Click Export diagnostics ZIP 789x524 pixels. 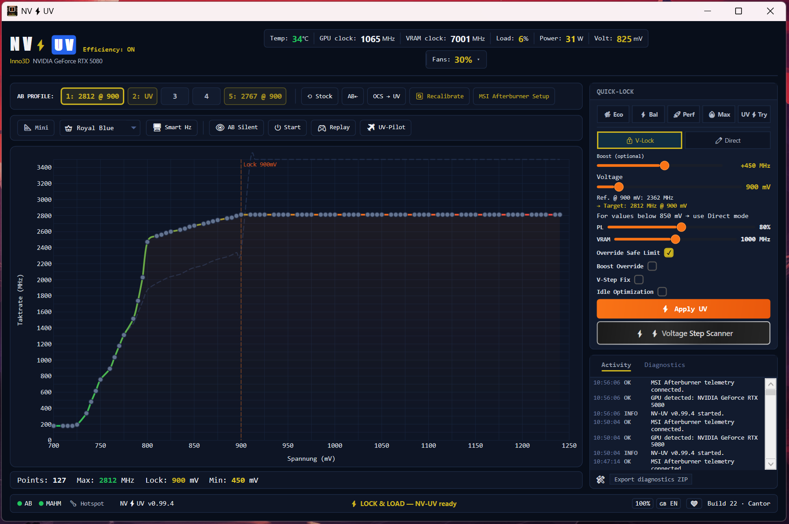(651, 480)
